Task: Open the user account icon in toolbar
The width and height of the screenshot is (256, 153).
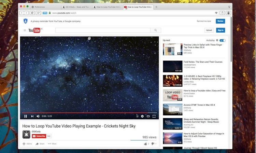Action: (228, 13)
